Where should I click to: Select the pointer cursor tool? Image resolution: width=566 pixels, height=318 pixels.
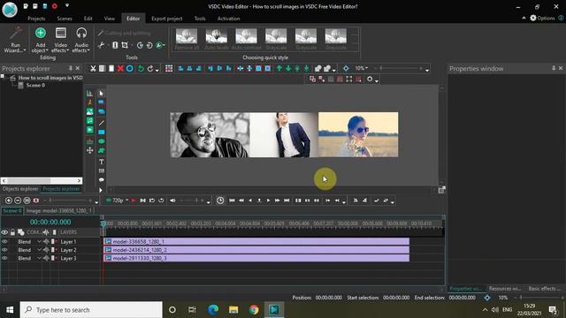point(102,94)
